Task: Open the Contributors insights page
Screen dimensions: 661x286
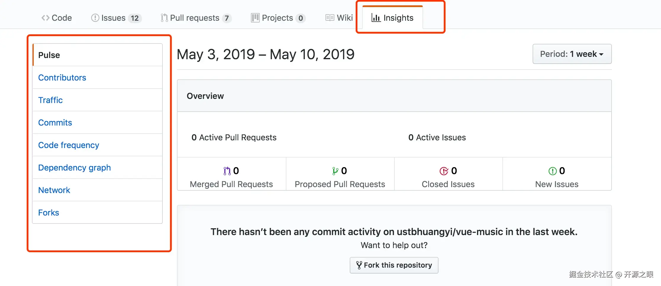Action: click(x=62, y=78)
